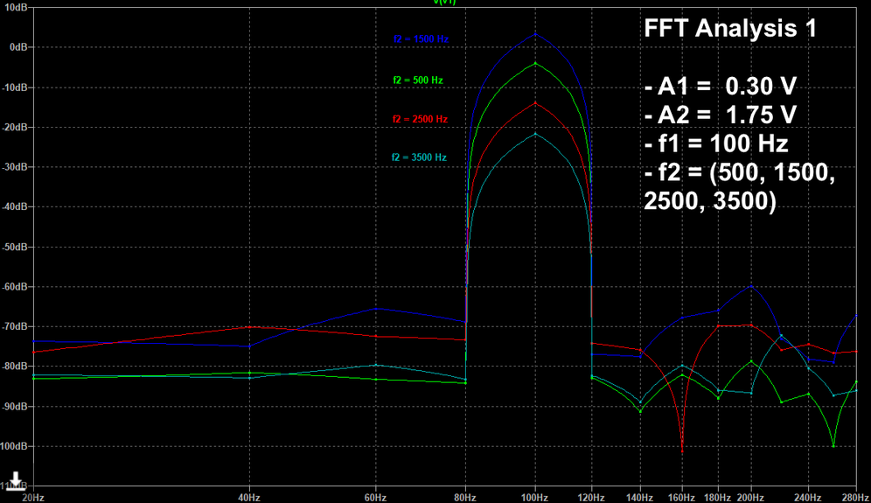
Task: Click the 0dB vertical axis label
Action: click(17, 47)
